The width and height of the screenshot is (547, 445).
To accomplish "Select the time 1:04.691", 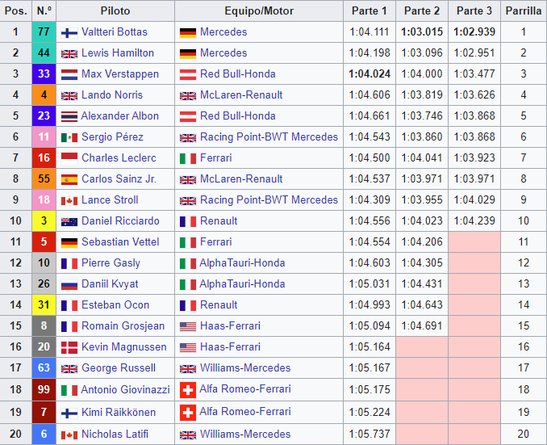I will 422,325.
